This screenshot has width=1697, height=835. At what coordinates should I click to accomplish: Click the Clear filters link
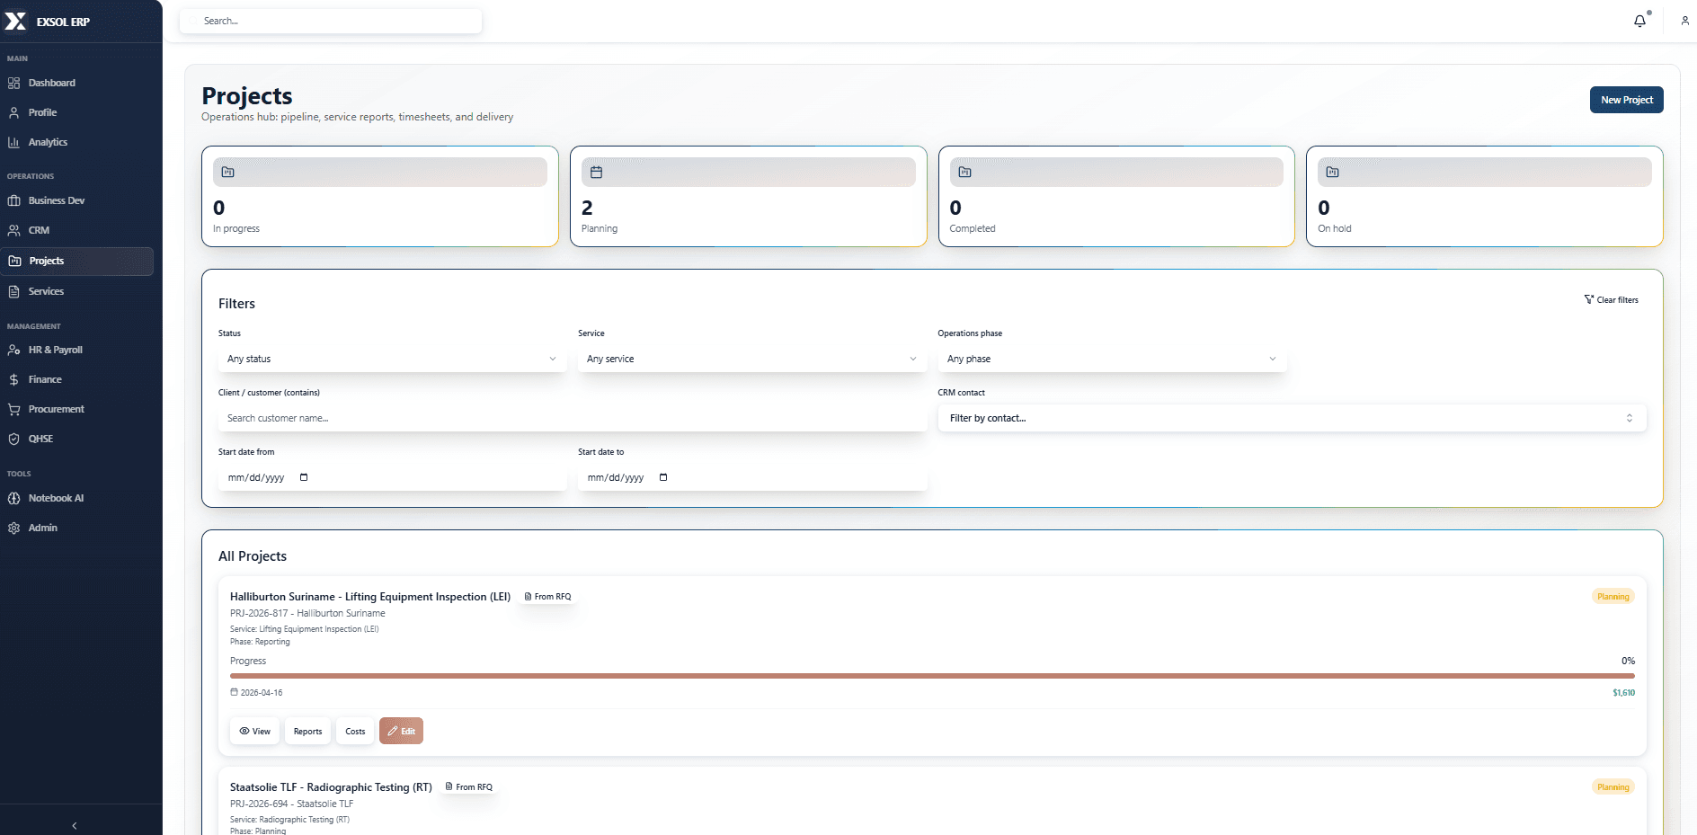point(1611,299)
